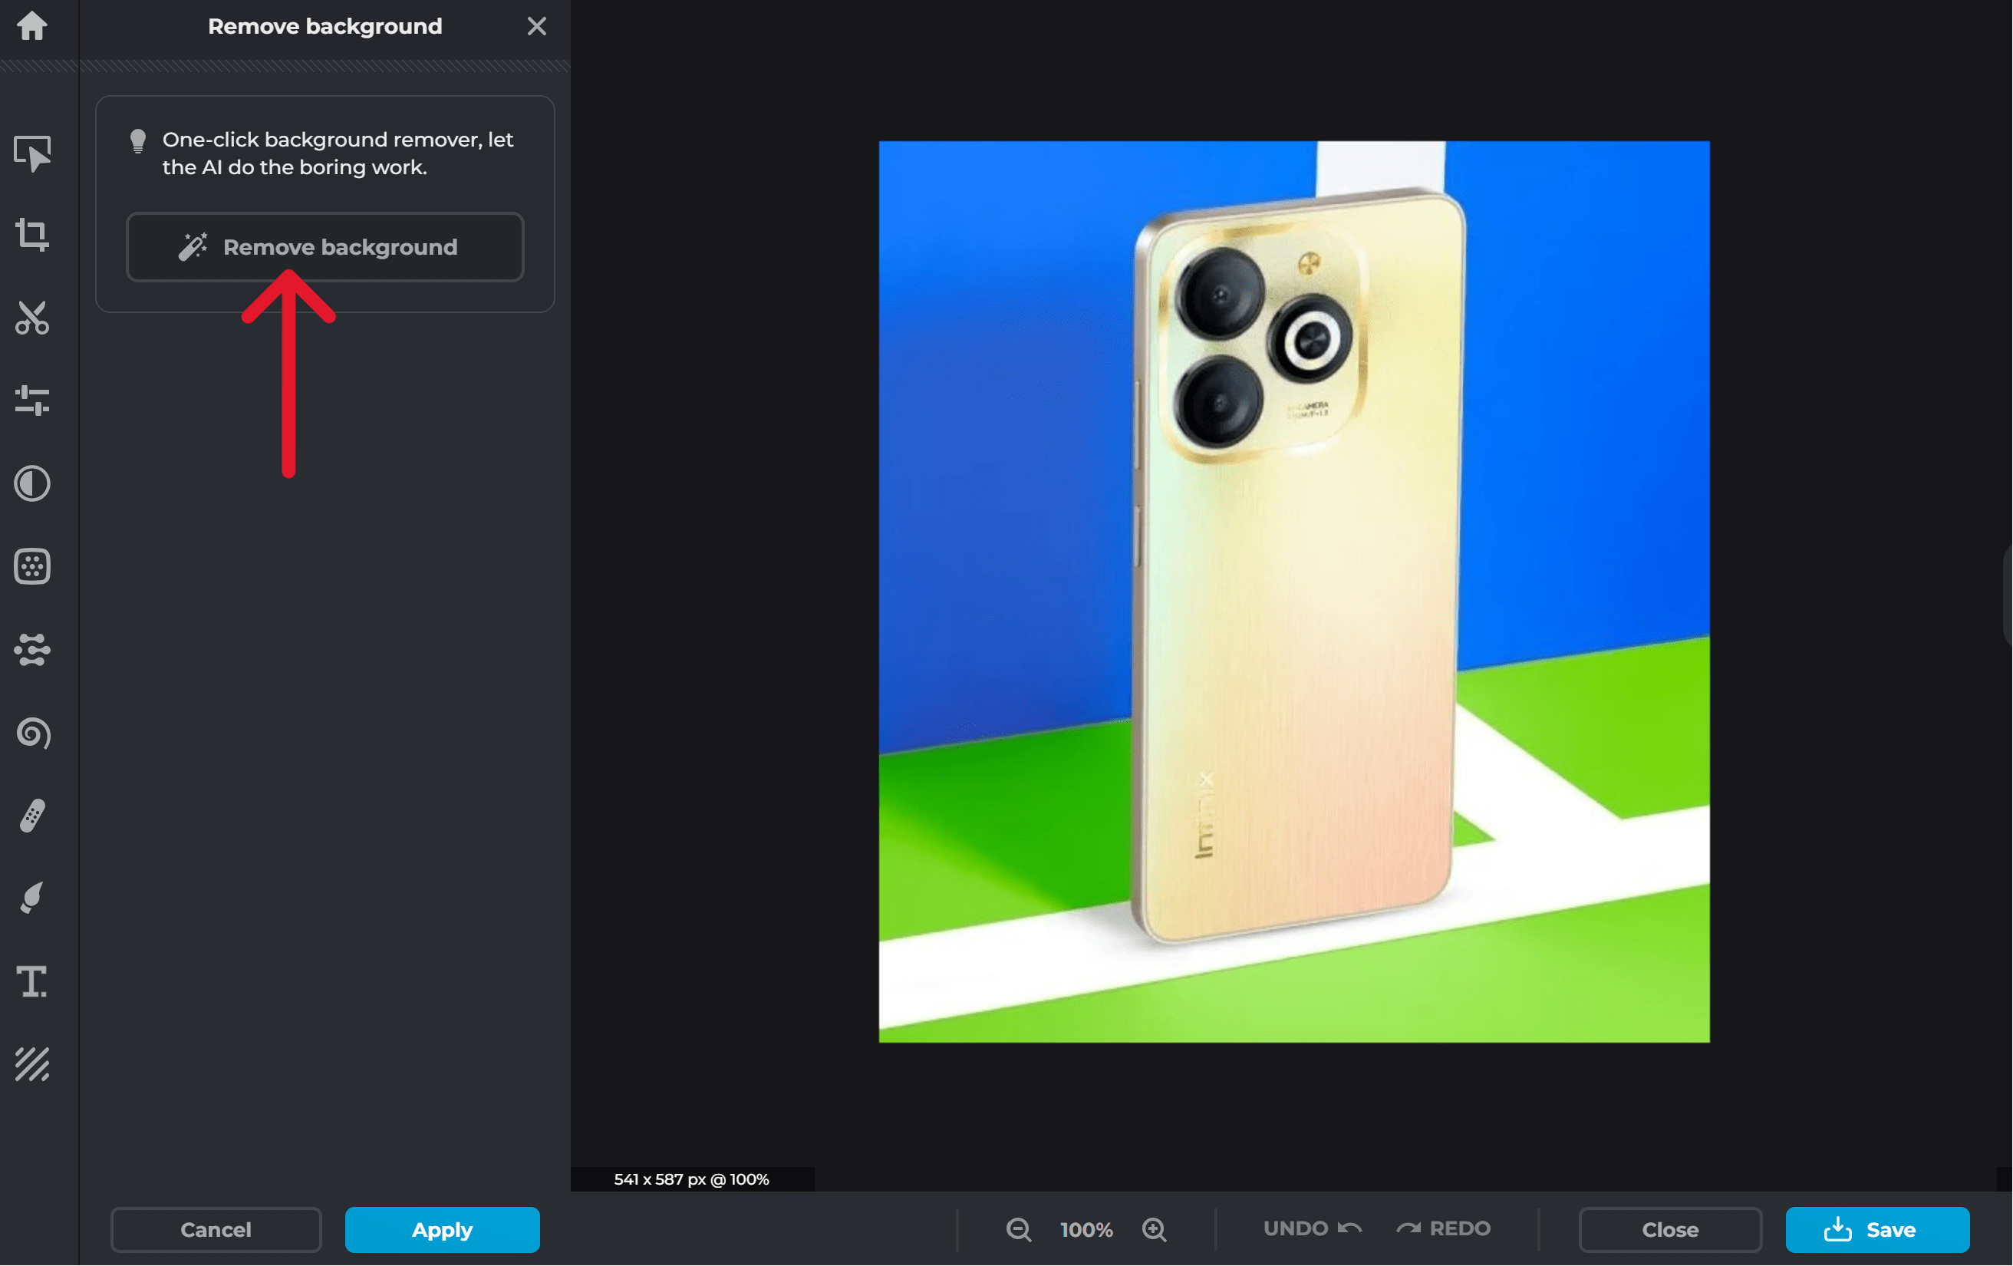Open the Cutout scissors tool
2013x1266 pixels.
(x=31, y=318)
